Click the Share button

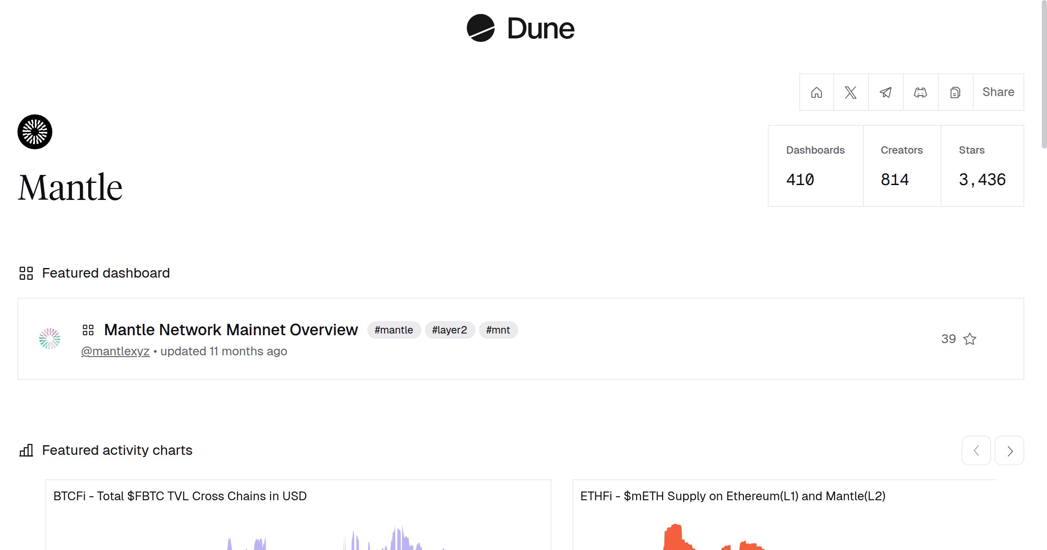[998, 92]
